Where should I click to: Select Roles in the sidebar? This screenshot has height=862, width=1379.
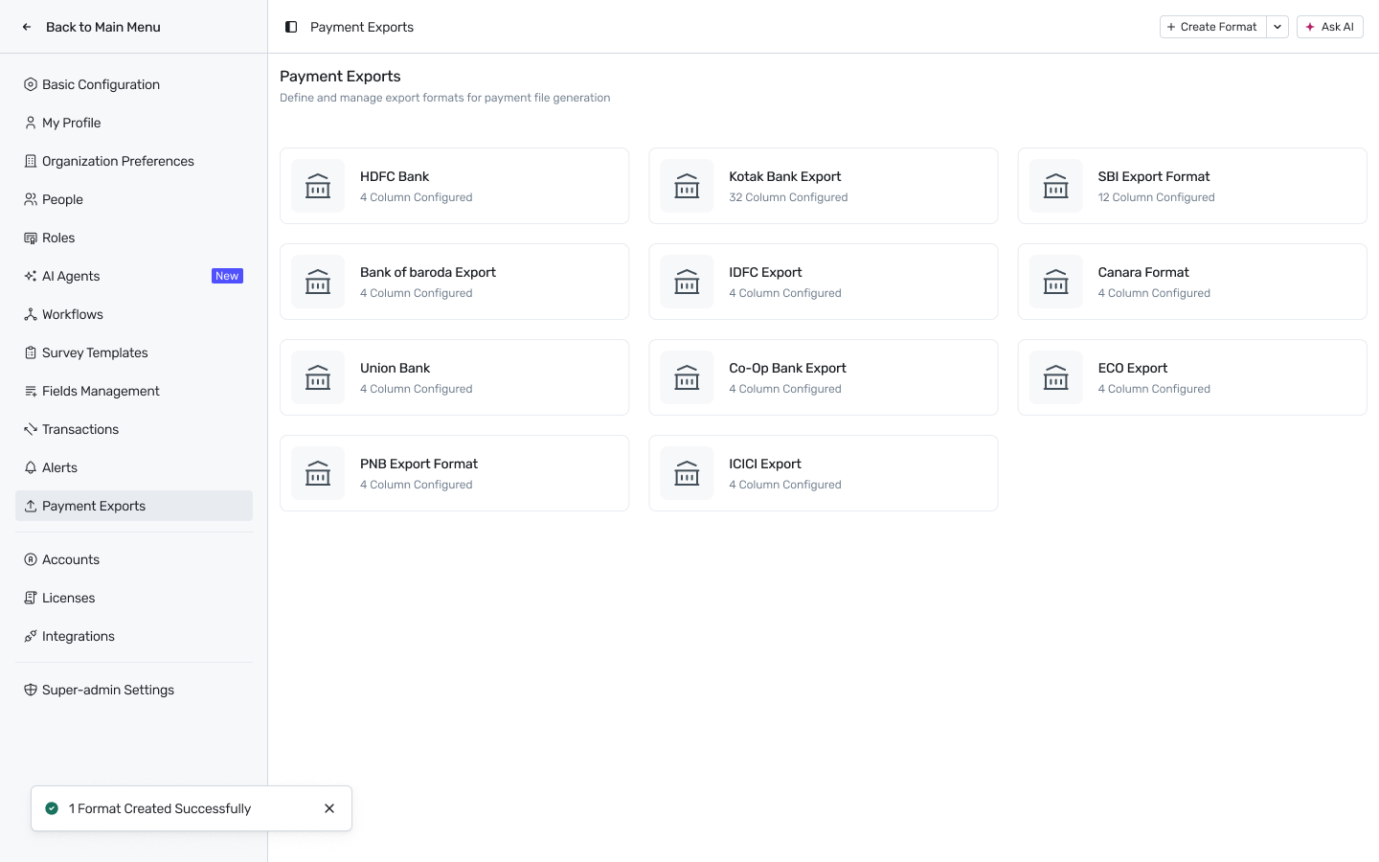pyautogui.click(x=134, y=238)
